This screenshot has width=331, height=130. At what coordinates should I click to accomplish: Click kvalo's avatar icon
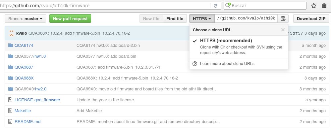[x=11, y=33]
